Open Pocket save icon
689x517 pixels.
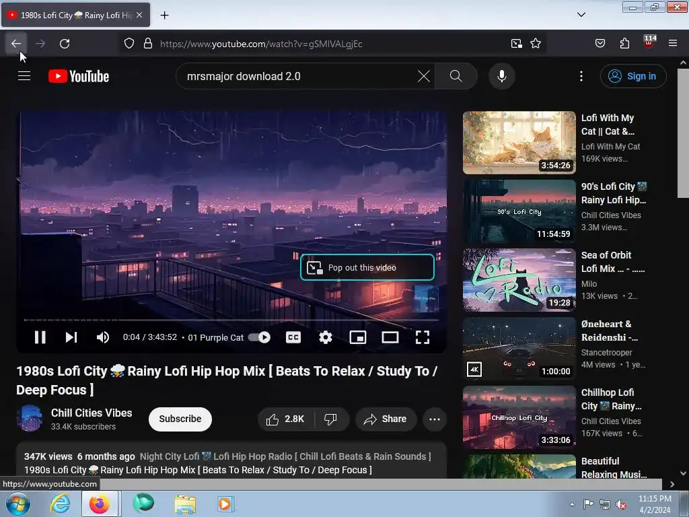[600, 44]
